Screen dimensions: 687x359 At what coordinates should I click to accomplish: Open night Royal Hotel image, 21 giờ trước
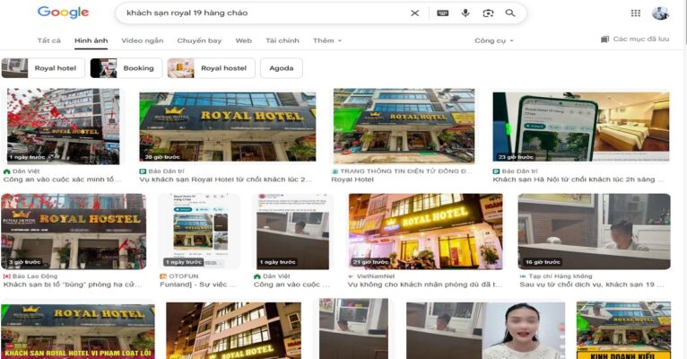pos(425,232)
